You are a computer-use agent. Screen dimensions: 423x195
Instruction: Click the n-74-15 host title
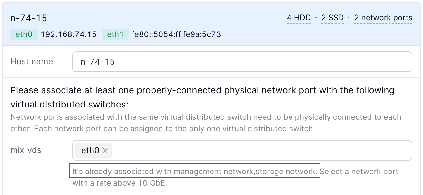coord(29,18)
